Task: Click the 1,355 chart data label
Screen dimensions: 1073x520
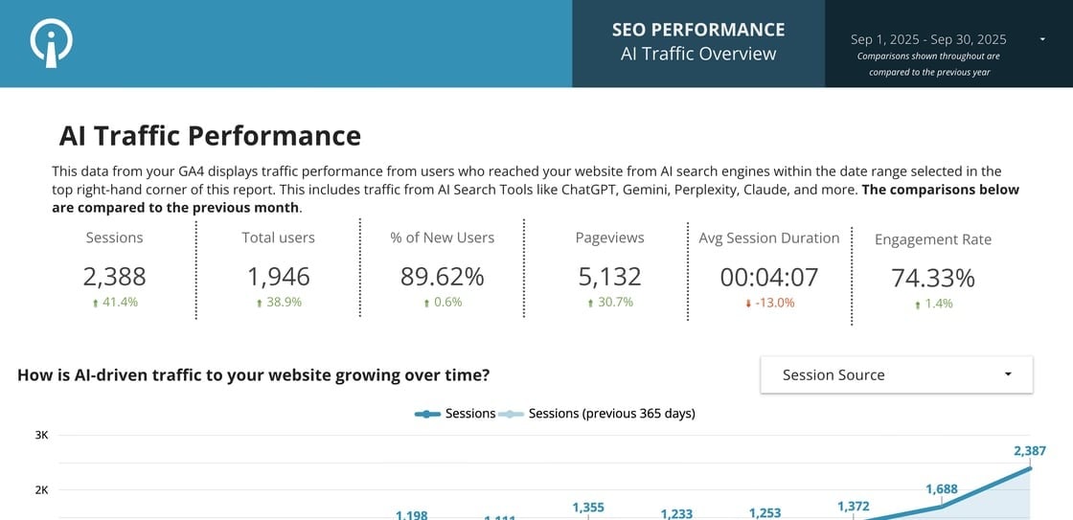Action: [x=587, y=508]
